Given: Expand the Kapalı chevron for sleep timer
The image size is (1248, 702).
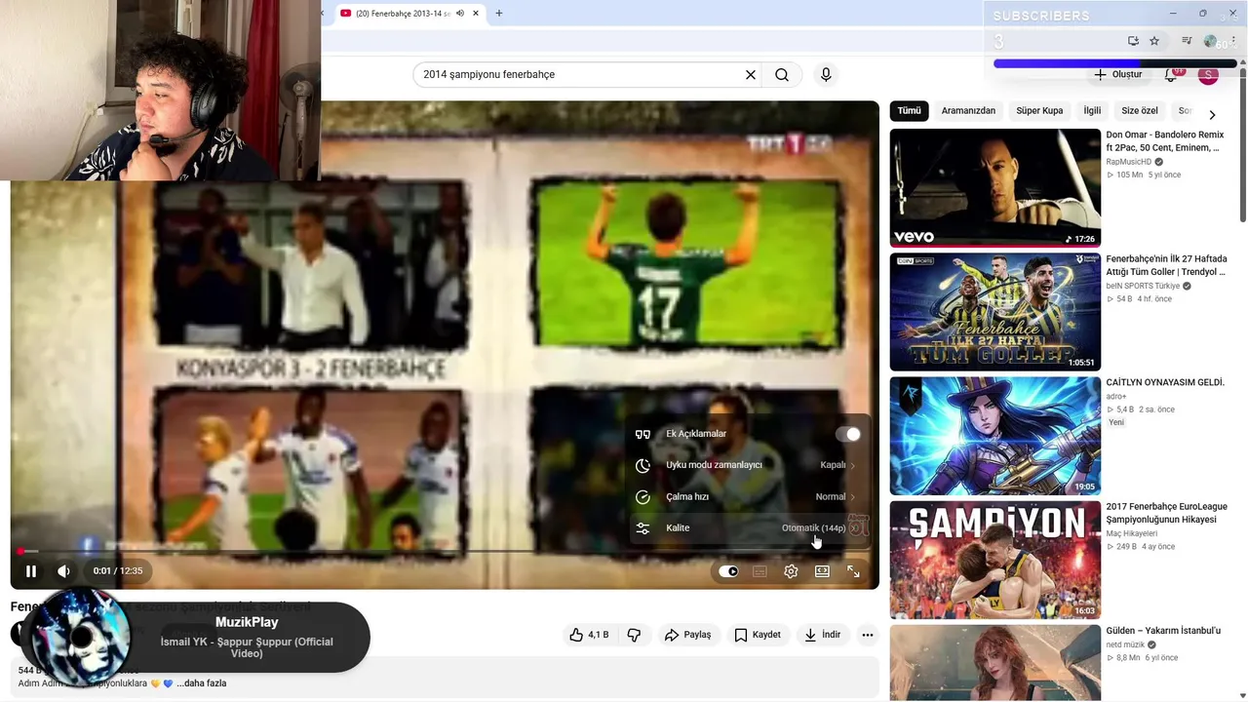Looking at the screenshot, I should 852,465.
